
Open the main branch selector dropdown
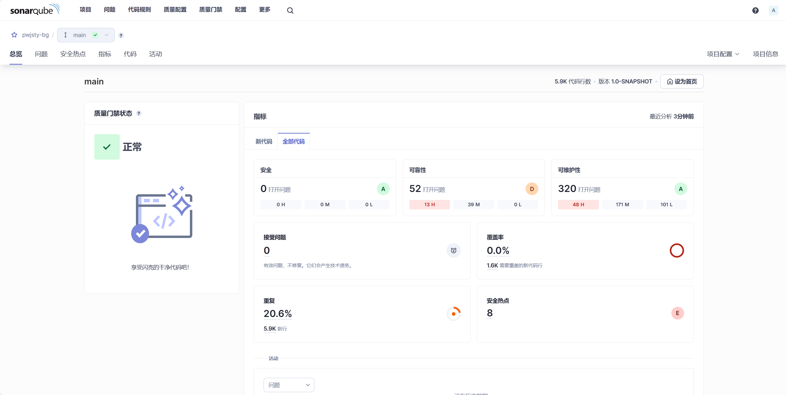tap(86, 35)
